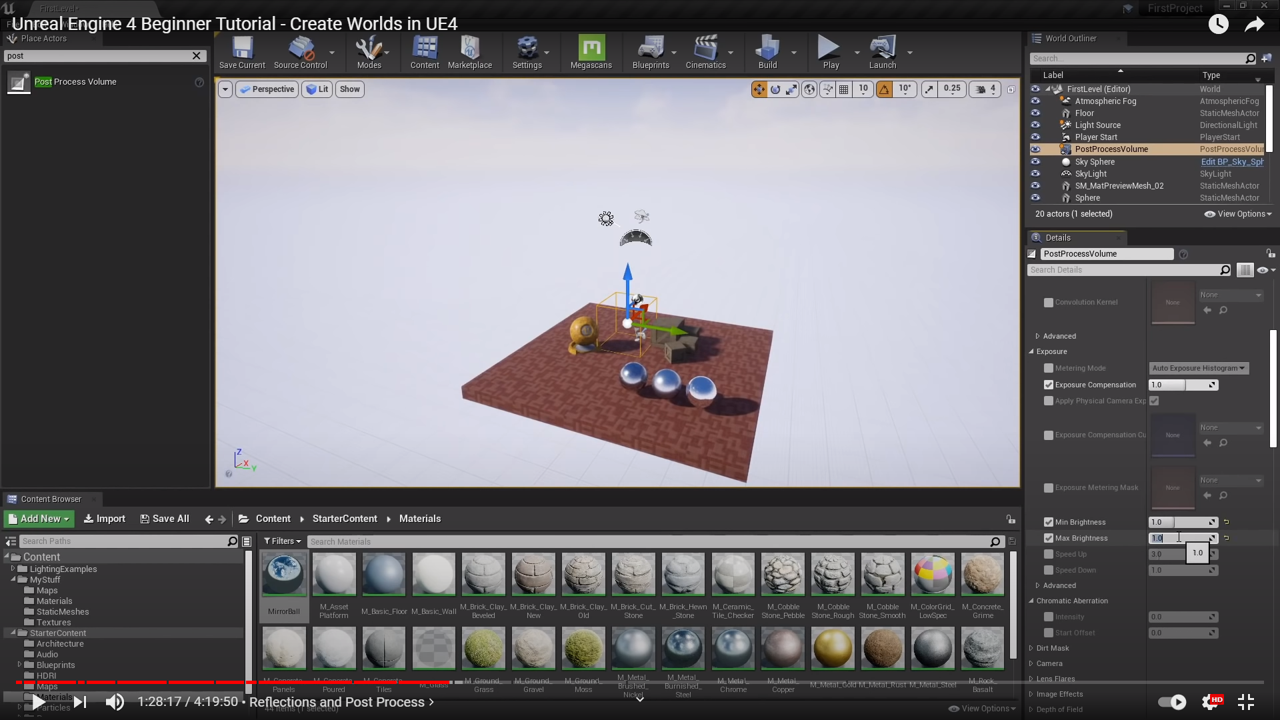Open the Filters dropdown in Content Browser
The width and height of the screenshot is (1280, 720).
[x=282, y=541]
